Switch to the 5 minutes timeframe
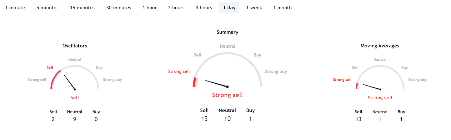The width and height of the screenshot is (451, 140). (x=47, y=8)
